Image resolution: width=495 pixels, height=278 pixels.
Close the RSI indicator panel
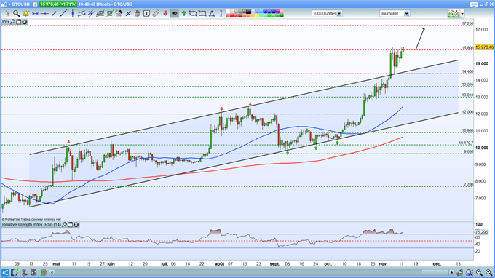point(76,225)
